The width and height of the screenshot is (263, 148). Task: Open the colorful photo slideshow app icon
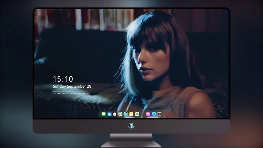(137, 114)
